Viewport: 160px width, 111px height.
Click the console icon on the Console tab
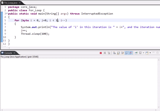click(x=2, y=53)
